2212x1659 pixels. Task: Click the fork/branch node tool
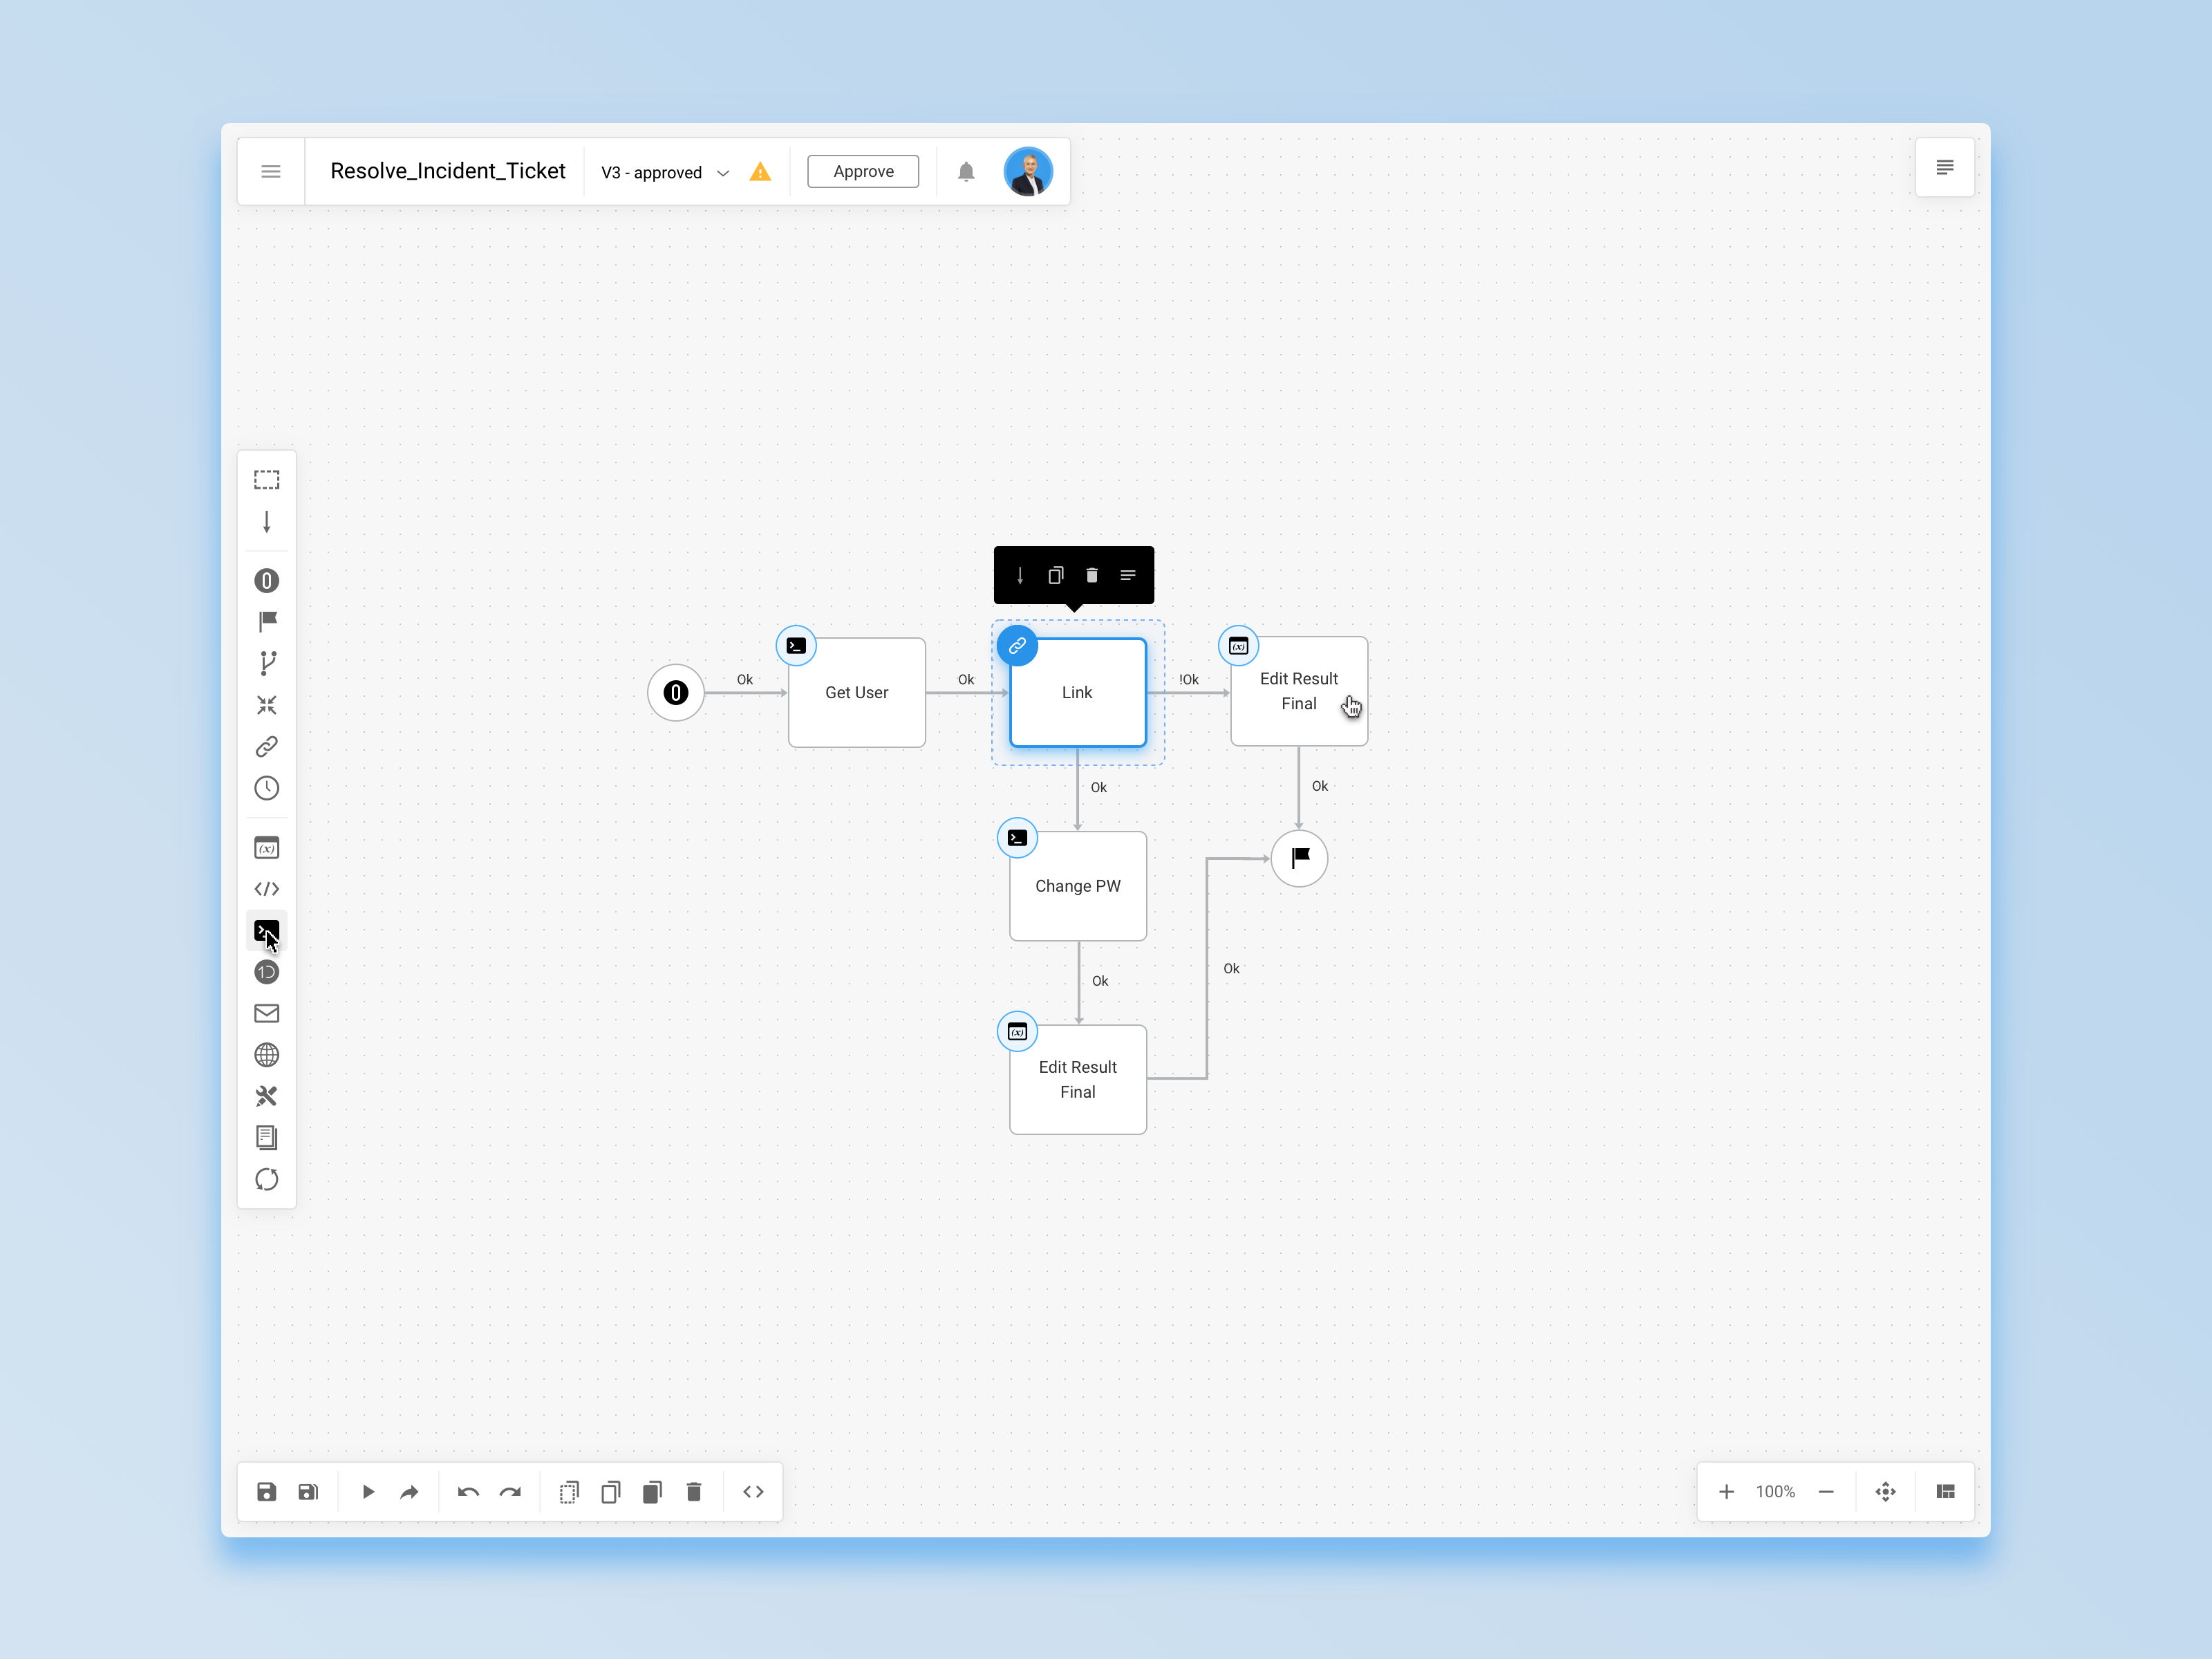(x=266, y=663)
